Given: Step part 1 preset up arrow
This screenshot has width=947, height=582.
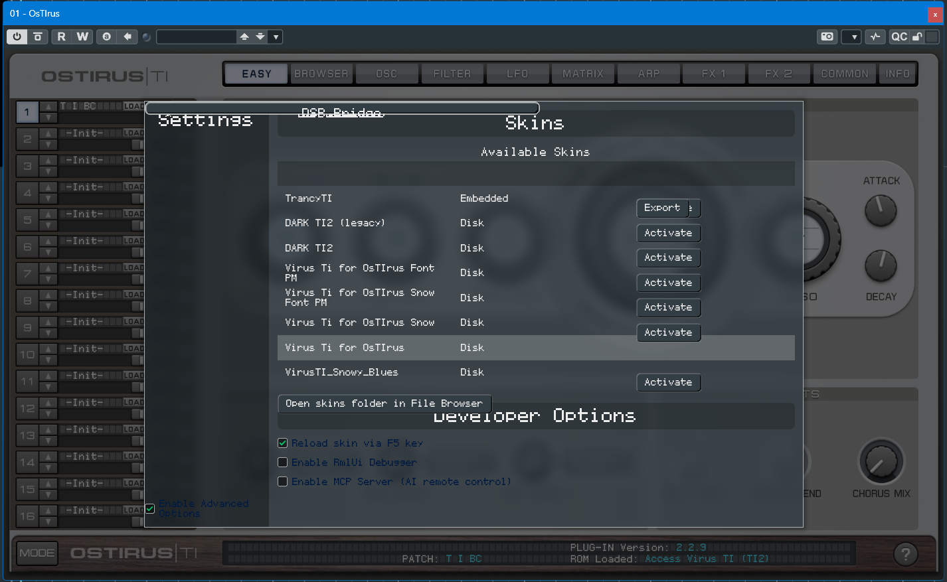Looking at the screenshot, I should coord(48,107).
